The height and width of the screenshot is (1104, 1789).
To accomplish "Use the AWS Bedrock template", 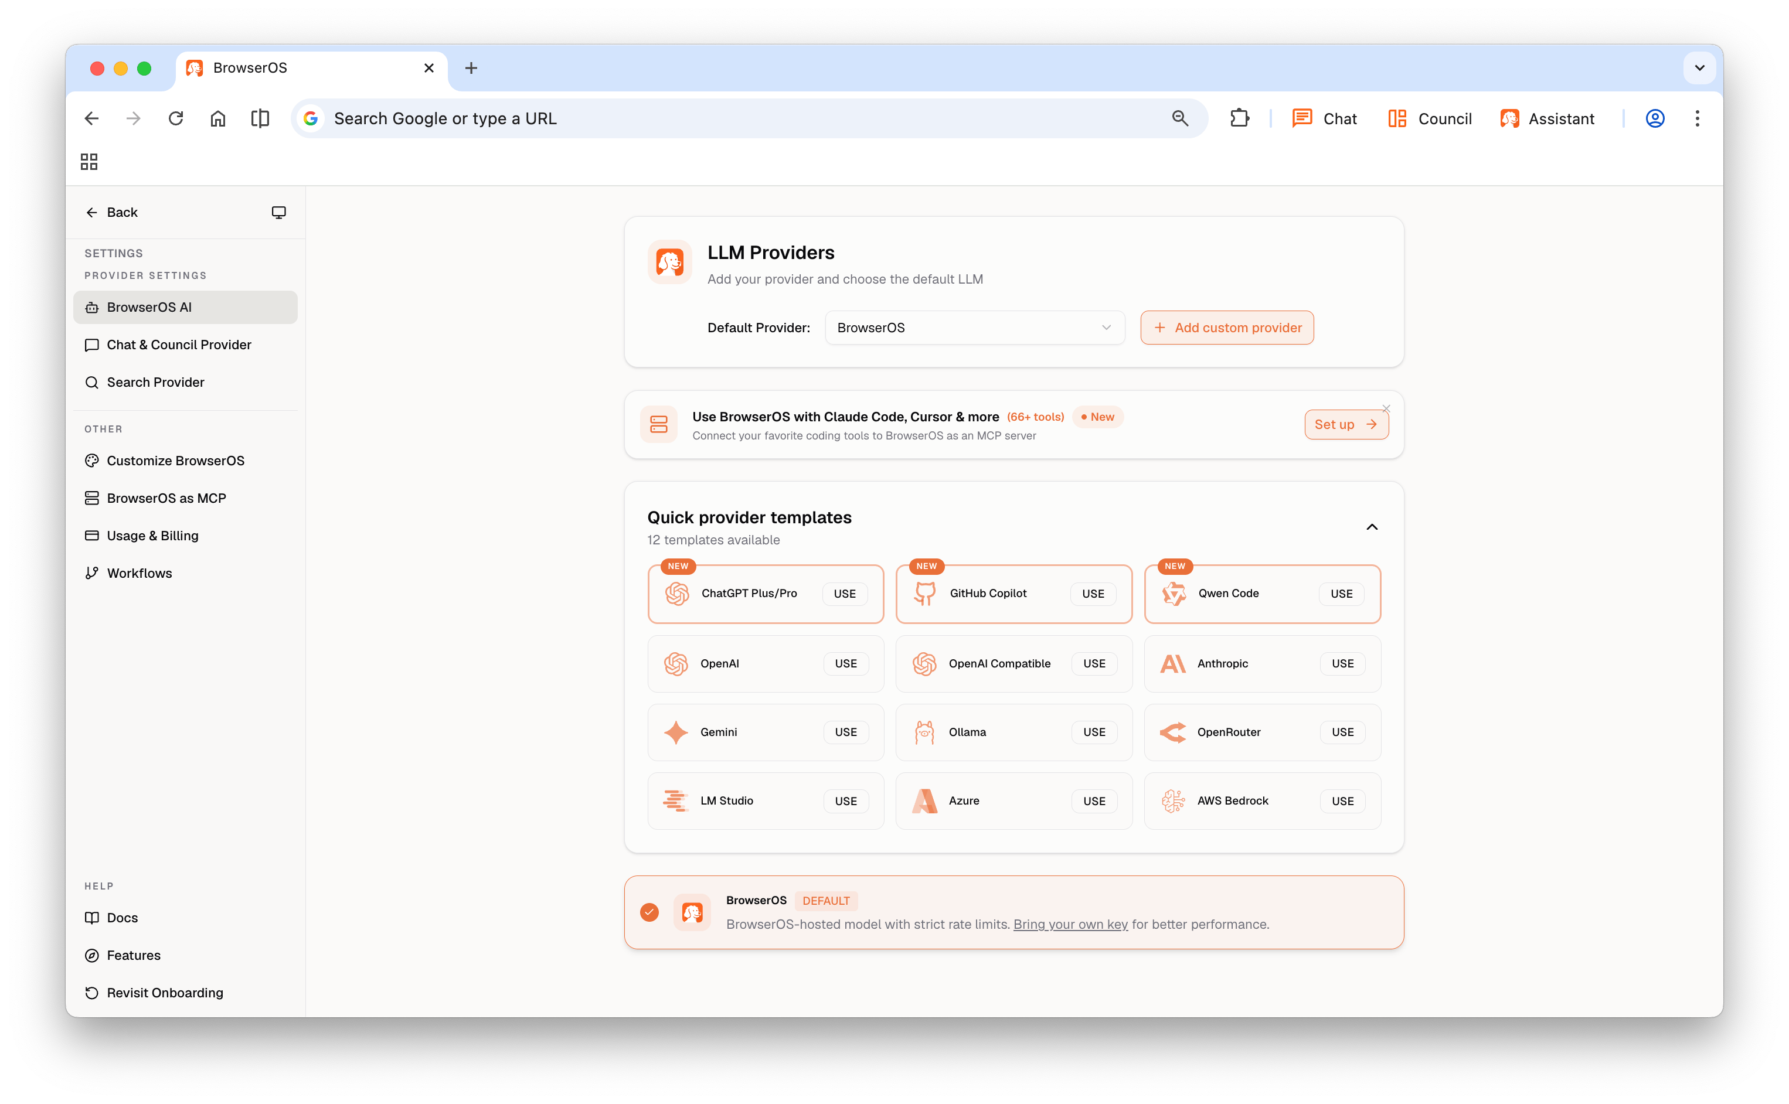I will point(1342,801).
